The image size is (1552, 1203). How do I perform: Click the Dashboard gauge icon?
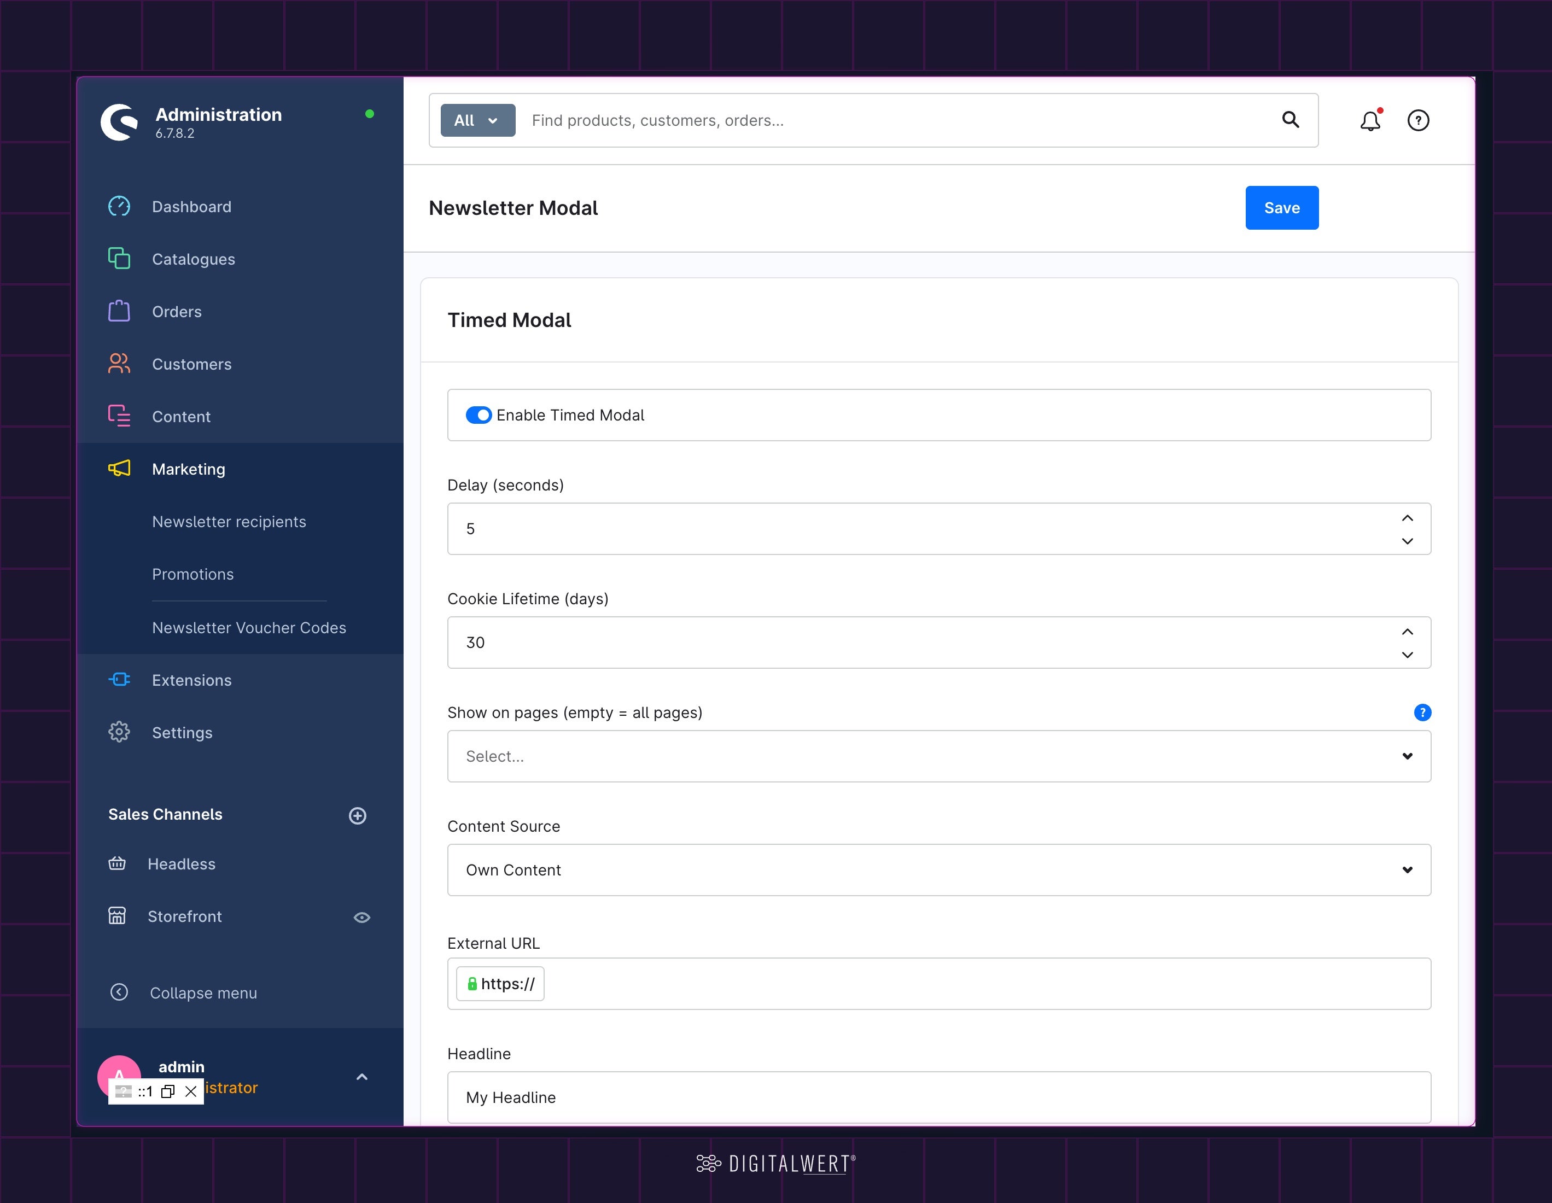pyautogui.click(x=119, y=206)
